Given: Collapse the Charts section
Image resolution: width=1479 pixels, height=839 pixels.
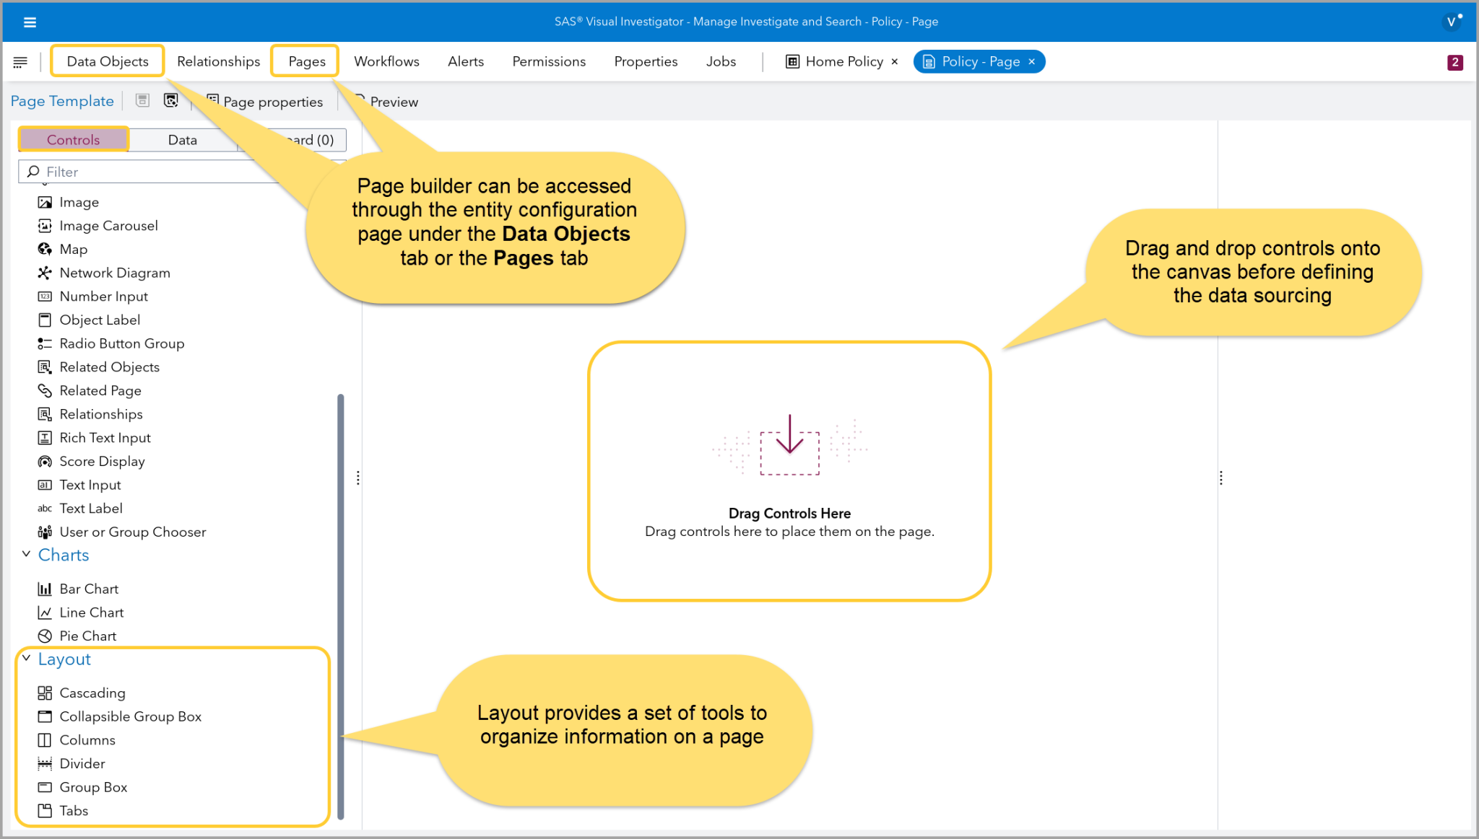Looking at the screenshot, I should click(x=26, y=554).
